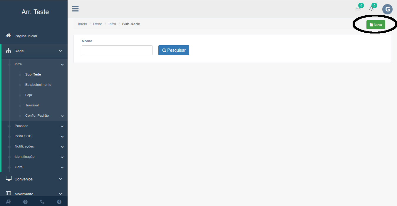Click the green Nova button
The width and height of the screenshot is (397, 206).
point(376,25)
